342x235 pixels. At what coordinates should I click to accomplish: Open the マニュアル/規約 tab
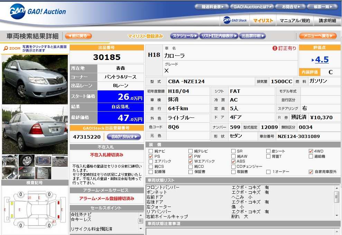pyautogui.click(x=295, y=20)
